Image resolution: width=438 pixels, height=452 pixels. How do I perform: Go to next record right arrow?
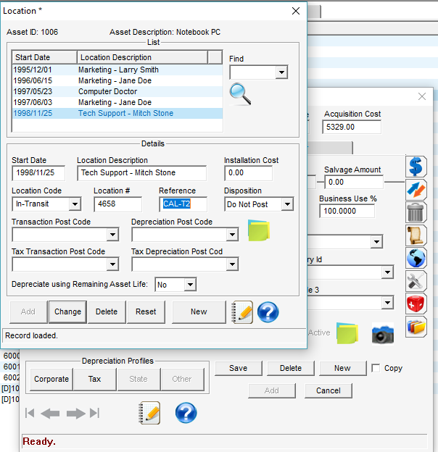[75, 414]
